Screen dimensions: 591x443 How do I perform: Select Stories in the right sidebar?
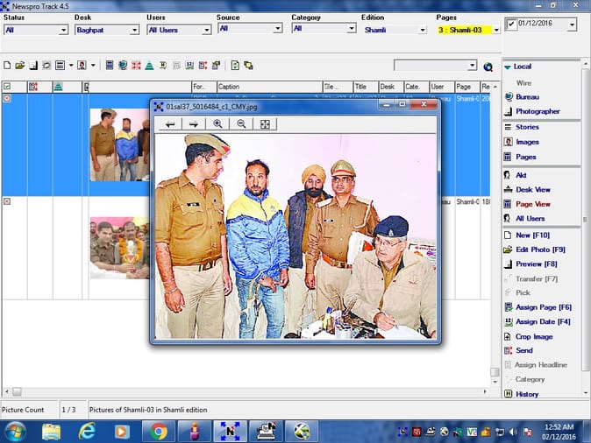click(527, 127)
